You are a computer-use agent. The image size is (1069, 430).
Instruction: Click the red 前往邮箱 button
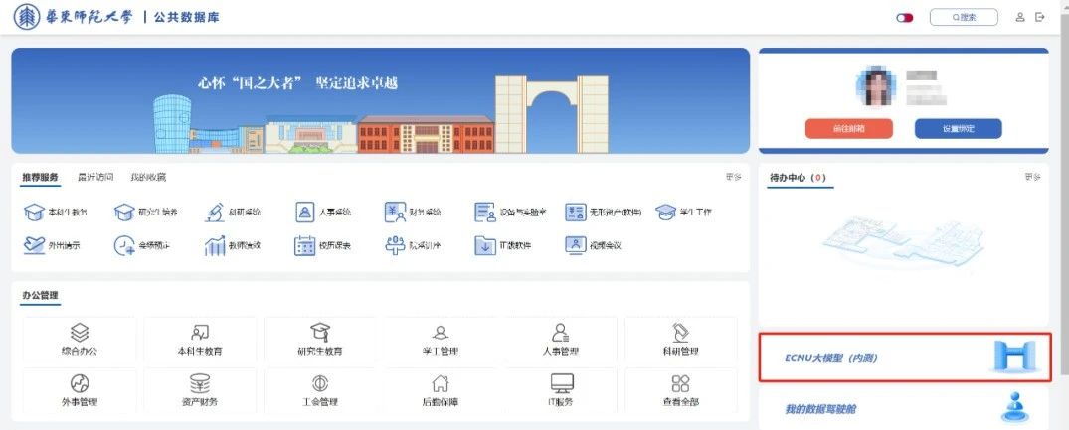pyautogui.click(x=848, y=128)
